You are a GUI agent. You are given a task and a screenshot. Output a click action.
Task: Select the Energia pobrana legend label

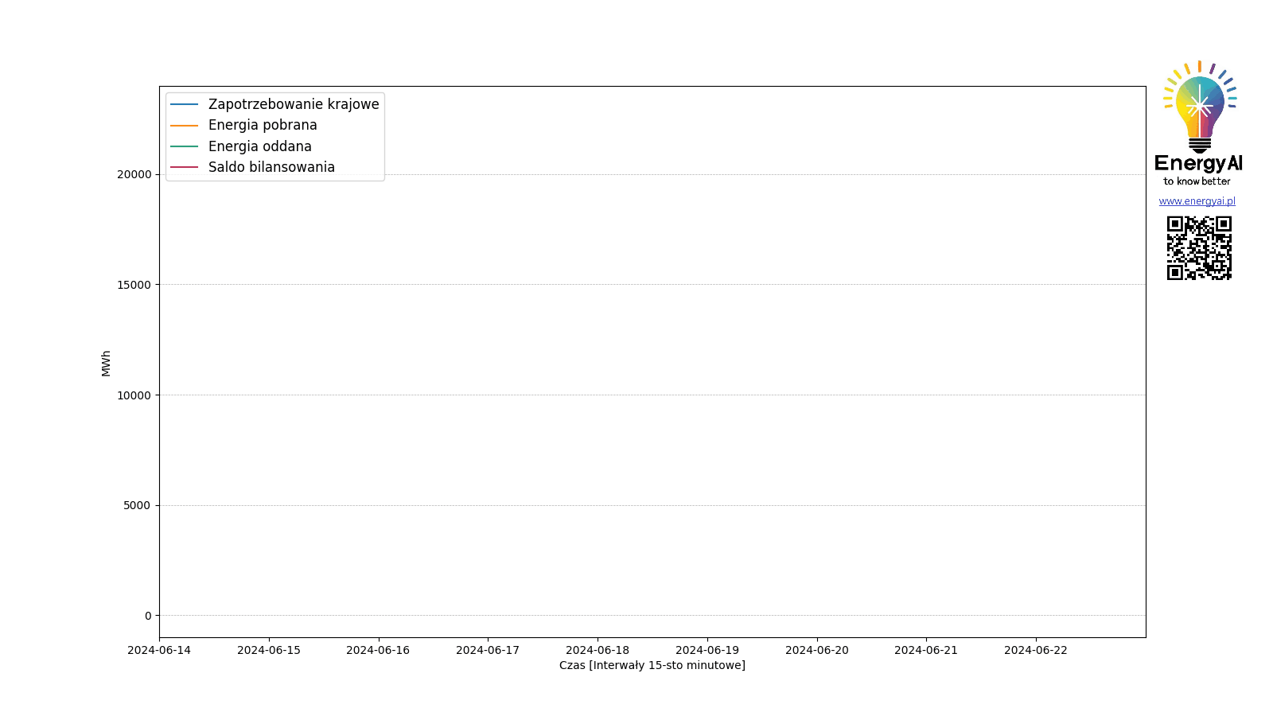click(x=263, y=126)
